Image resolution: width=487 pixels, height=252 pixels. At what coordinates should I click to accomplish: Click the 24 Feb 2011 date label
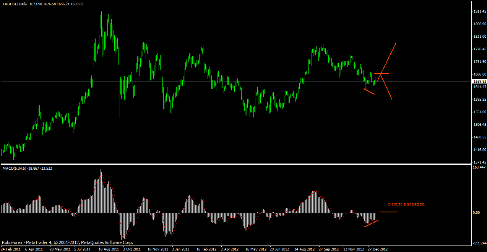11,249
